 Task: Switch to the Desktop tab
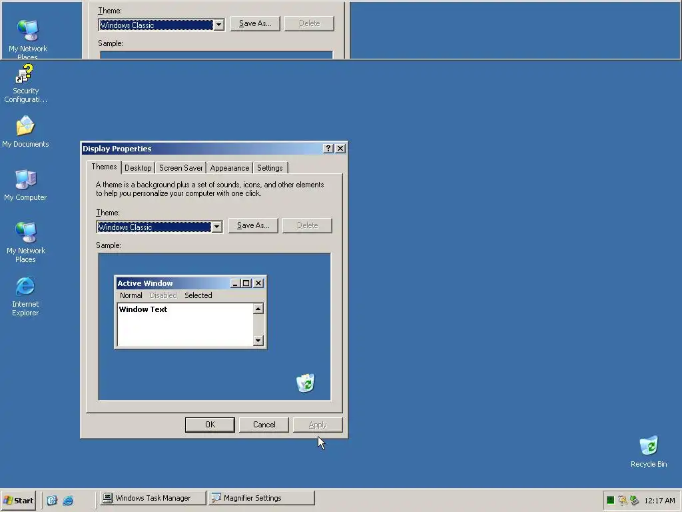coord(138,168)
